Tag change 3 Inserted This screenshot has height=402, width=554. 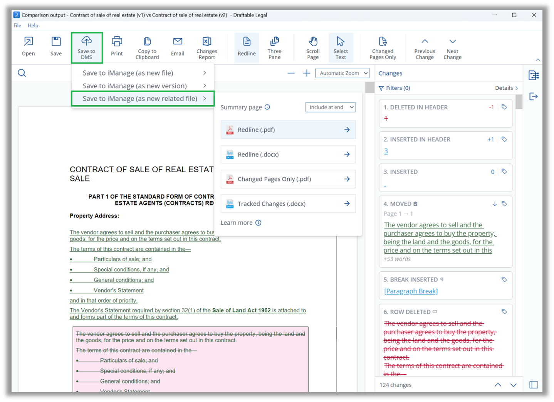[504, 172]
